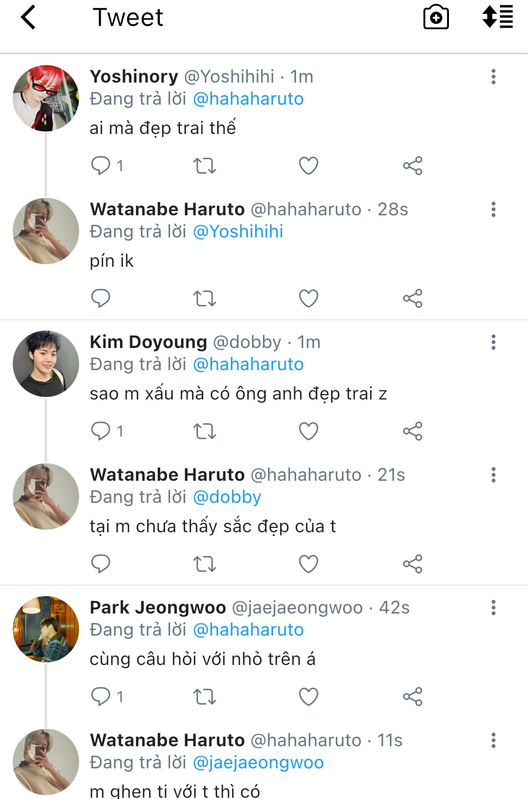This screenshot has width=528, height=799.
Task: Share Park Jeongwoo's tweet
Action: 412,696
